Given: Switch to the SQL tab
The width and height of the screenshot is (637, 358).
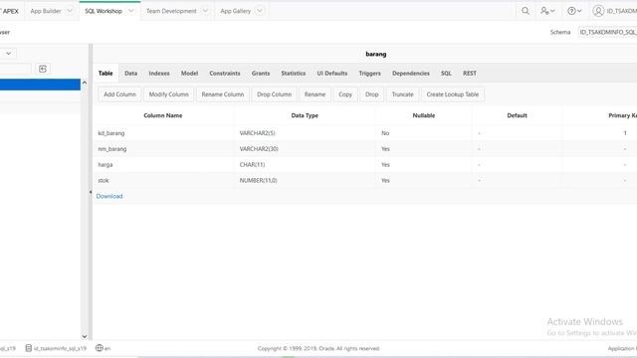Looking at the screenshot, I should click(x=446, y=73).
